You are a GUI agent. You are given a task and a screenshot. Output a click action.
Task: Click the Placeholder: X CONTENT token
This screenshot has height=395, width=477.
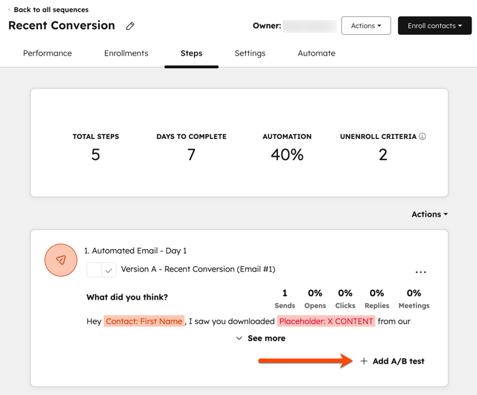326,321
